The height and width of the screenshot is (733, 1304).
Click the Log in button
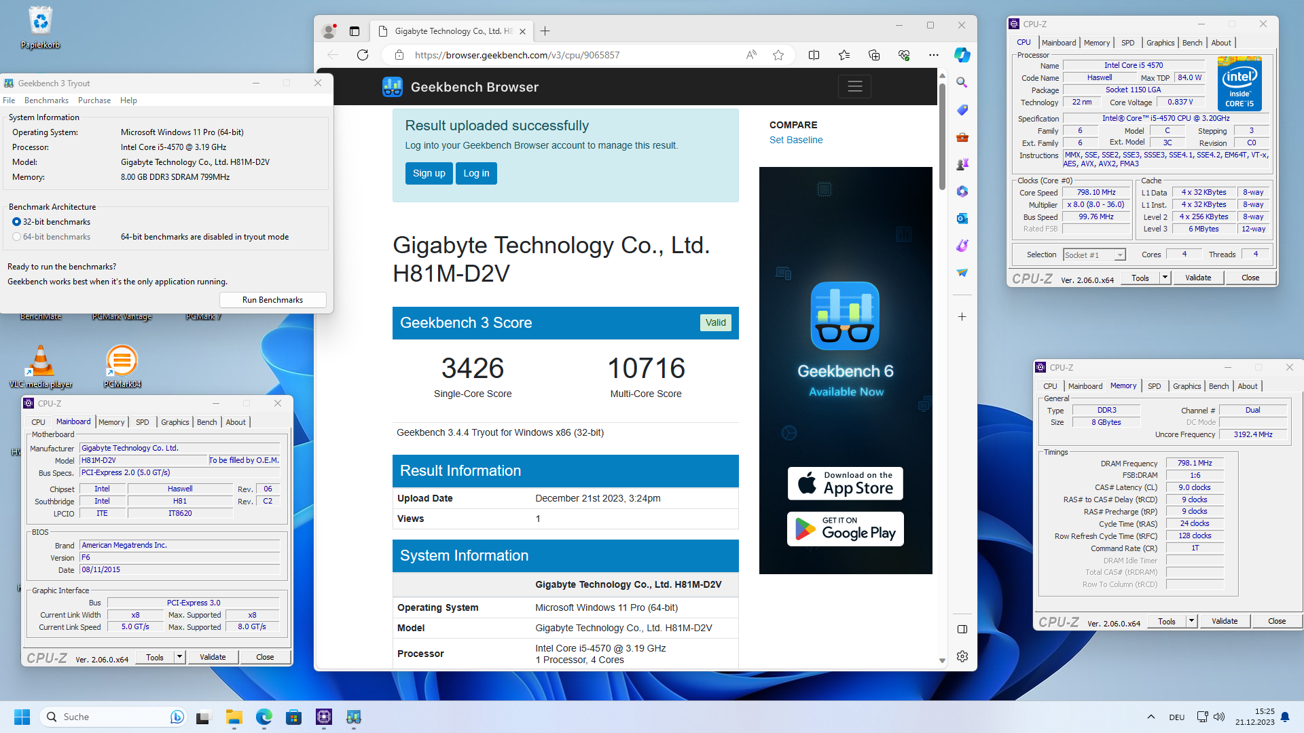(x=476, y=173)
